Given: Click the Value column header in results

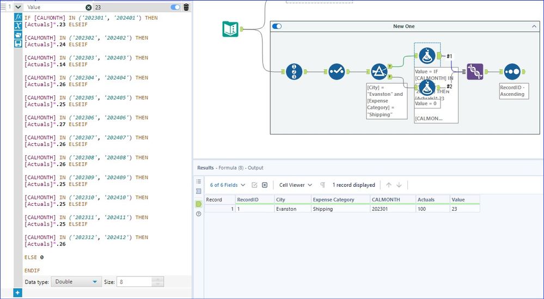Looking at the screenshot, I should (x=465, y=199).
